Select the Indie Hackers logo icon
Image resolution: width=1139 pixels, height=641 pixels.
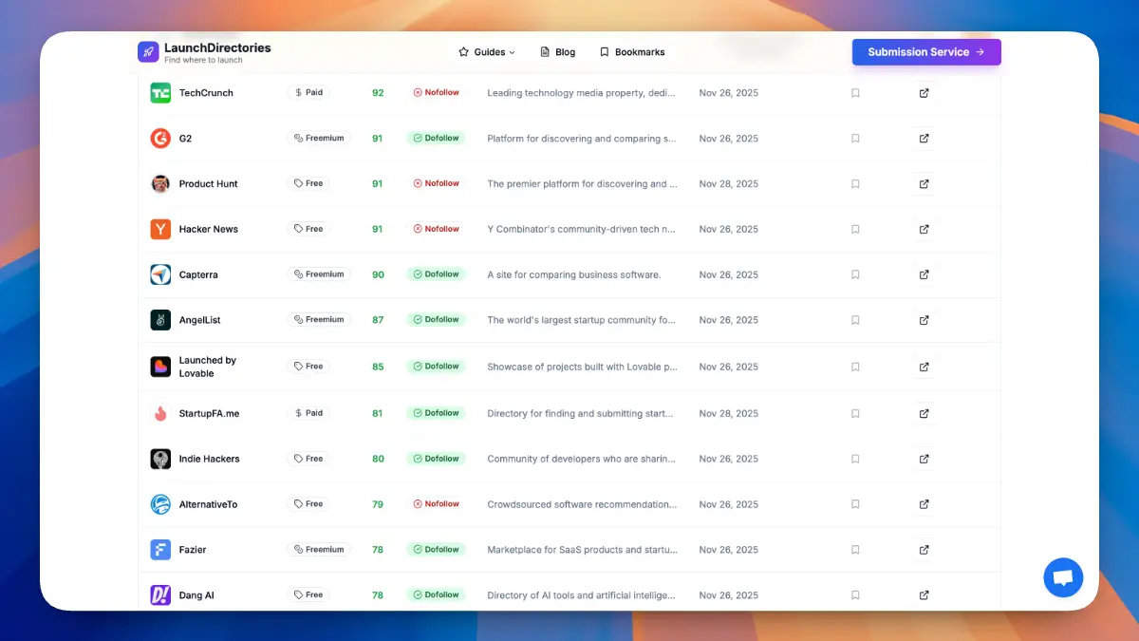click(160, 459)
